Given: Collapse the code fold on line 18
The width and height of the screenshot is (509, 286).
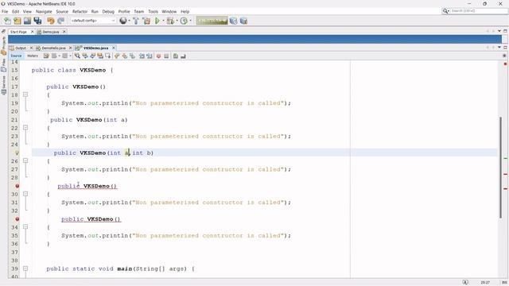Looking at the screenshot, I should tap(25, 95).
